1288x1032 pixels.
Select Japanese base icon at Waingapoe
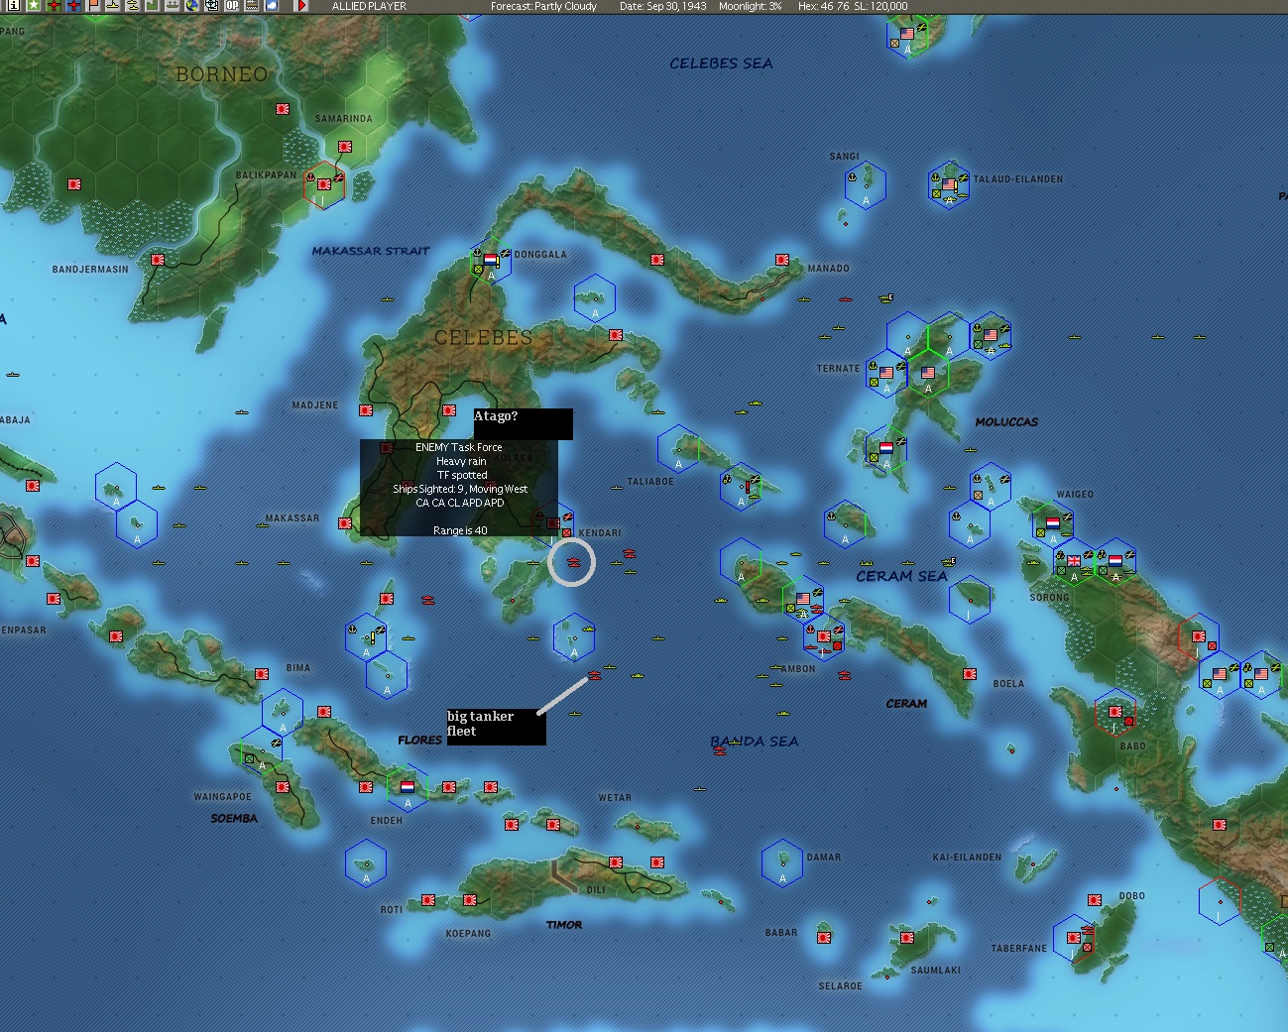click(x=284, y=788)
